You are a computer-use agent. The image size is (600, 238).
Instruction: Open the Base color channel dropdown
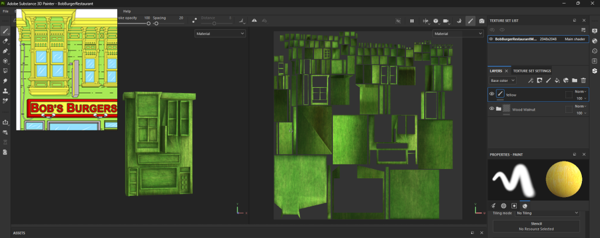coord(503,80)
